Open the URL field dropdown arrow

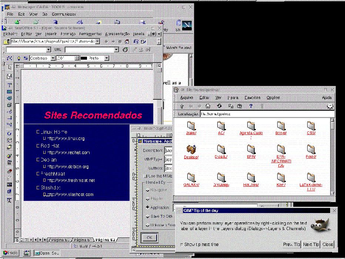click(x=116, y=50)
